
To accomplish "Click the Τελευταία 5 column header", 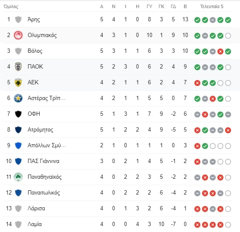I will [x=212, y=6].
